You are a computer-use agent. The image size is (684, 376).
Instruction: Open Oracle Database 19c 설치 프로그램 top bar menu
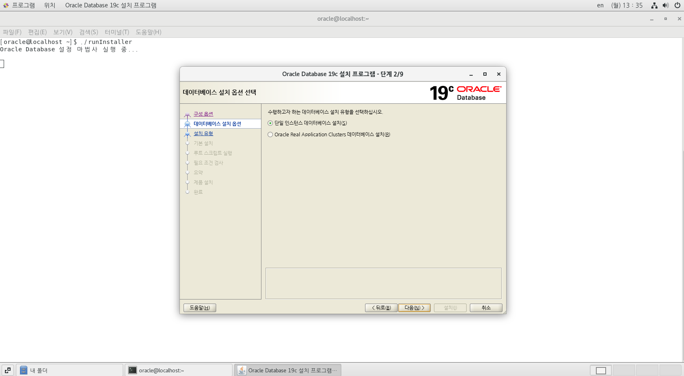[x=111, y=5]
